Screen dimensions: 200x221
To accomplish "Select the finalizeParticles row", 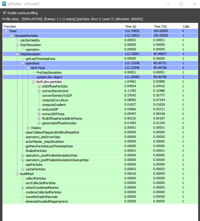I will coord(100,151).
